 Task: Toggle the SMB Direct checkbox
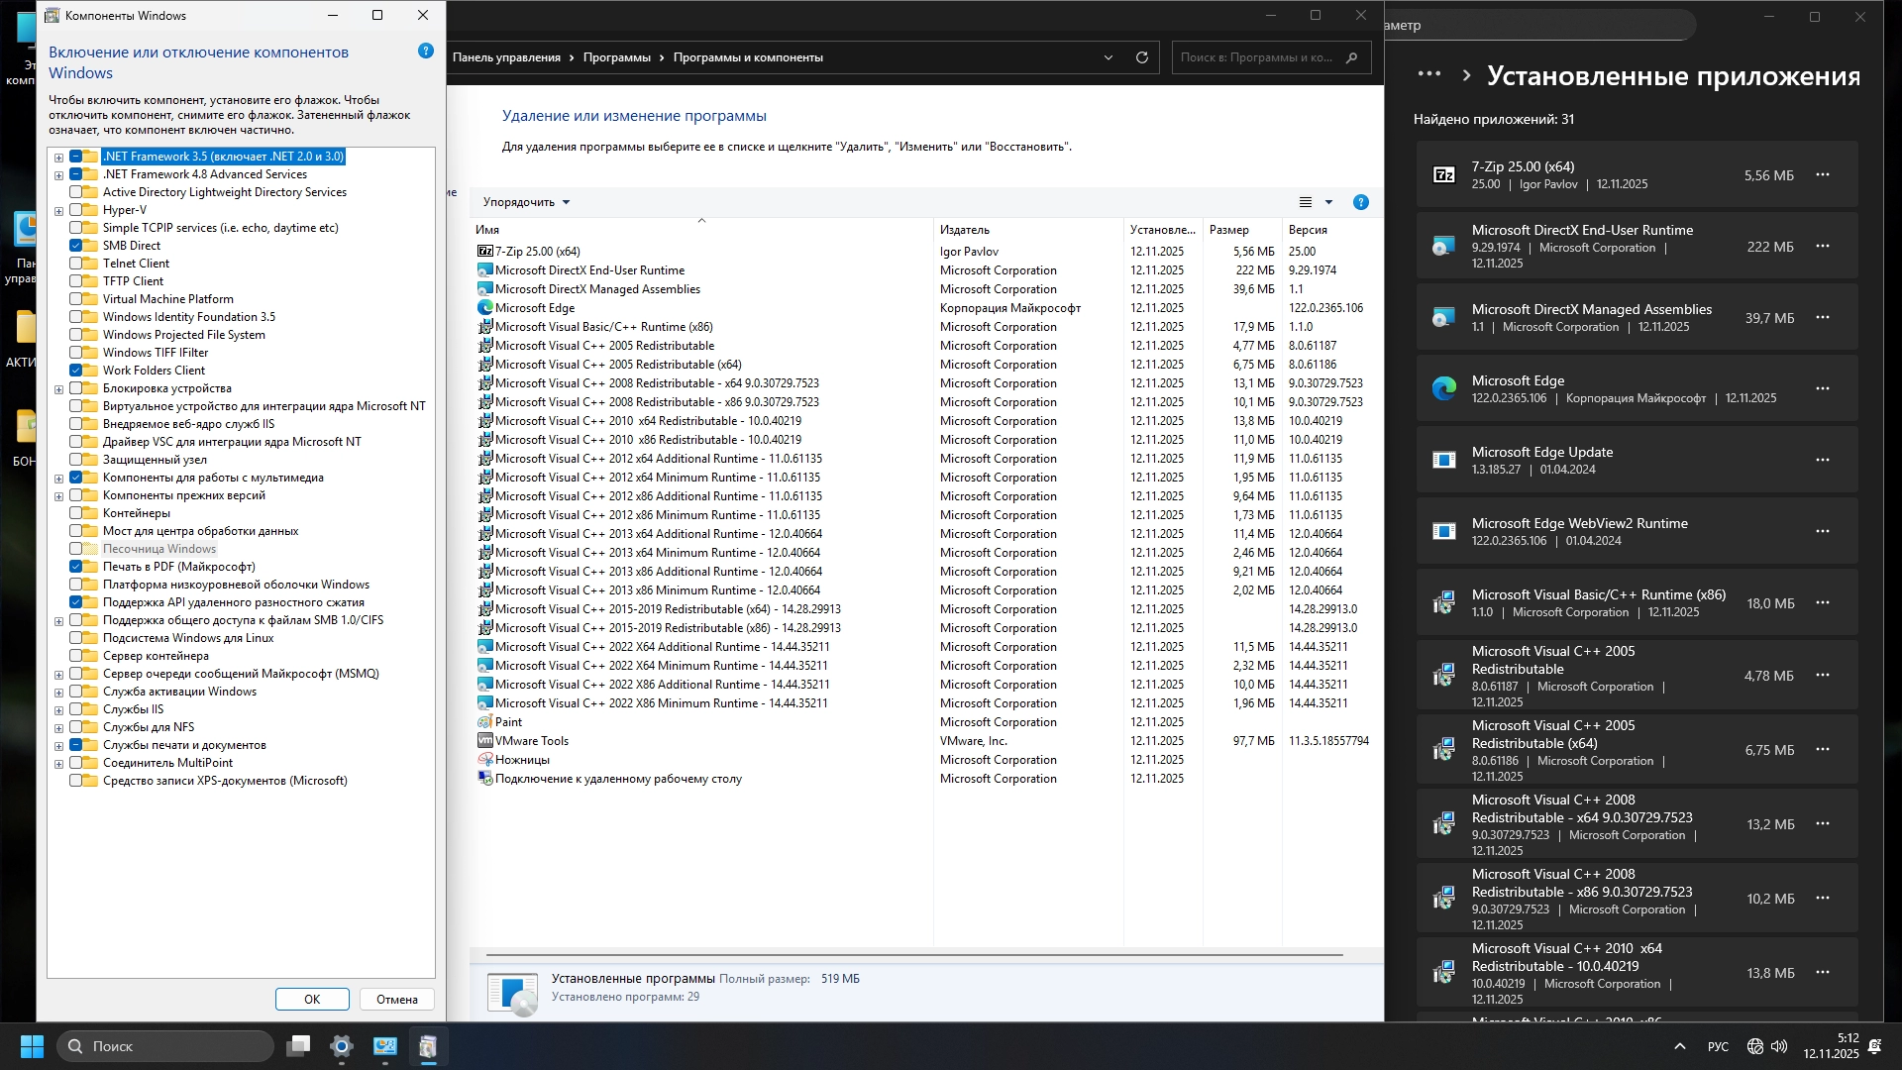[x=76, y=246]
